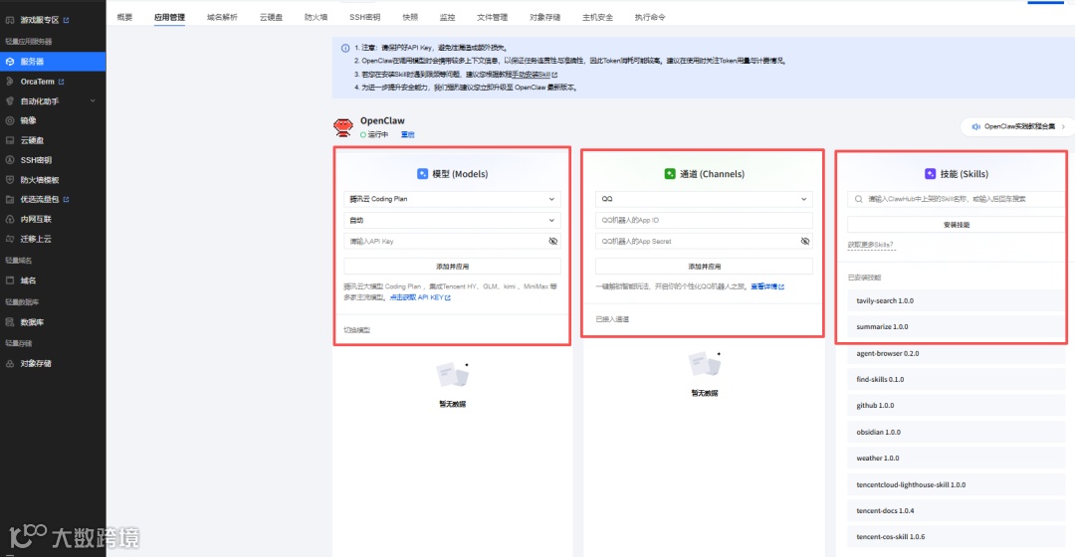Screen dimensions: 1075x557
Task: Click 添加并应用 button in Channels card
Action: pyautogui.click(x=704, y=267)
